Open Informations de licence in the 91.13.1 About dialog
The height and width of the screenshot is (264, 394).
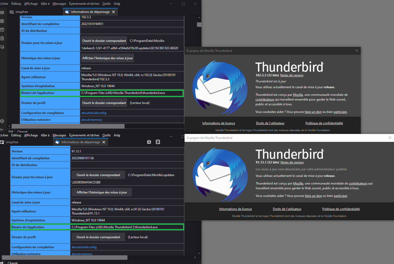(x=235, y=209)
